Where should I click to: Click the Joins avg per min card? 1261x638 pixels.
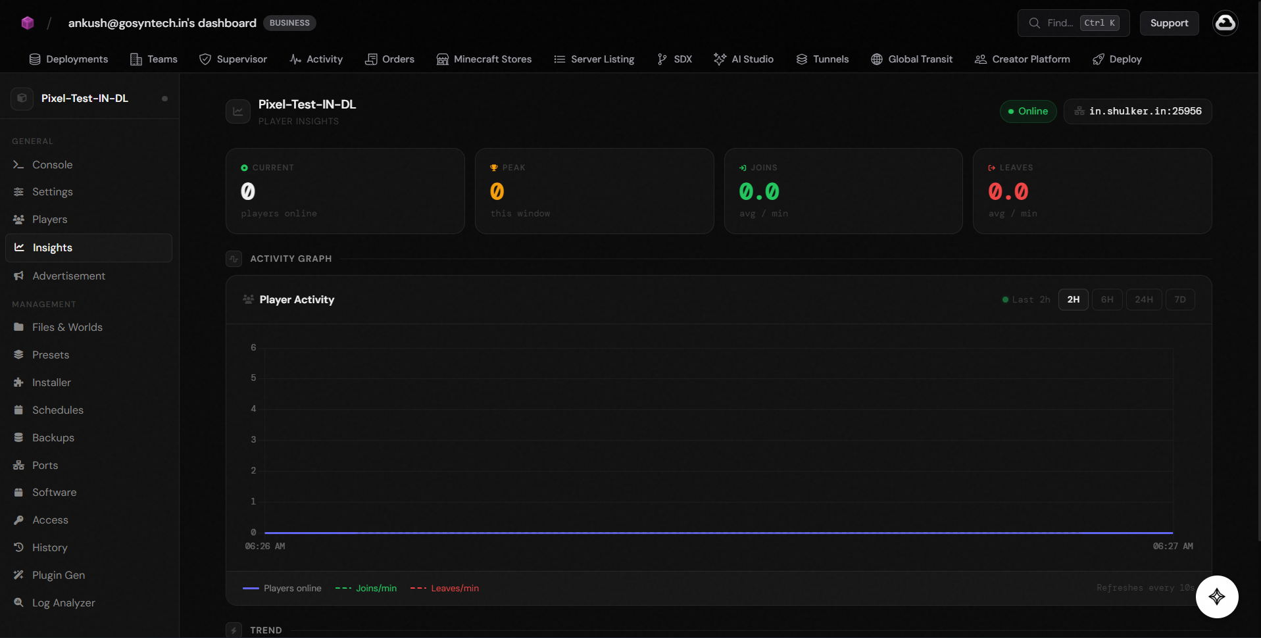tap(843, 191)
